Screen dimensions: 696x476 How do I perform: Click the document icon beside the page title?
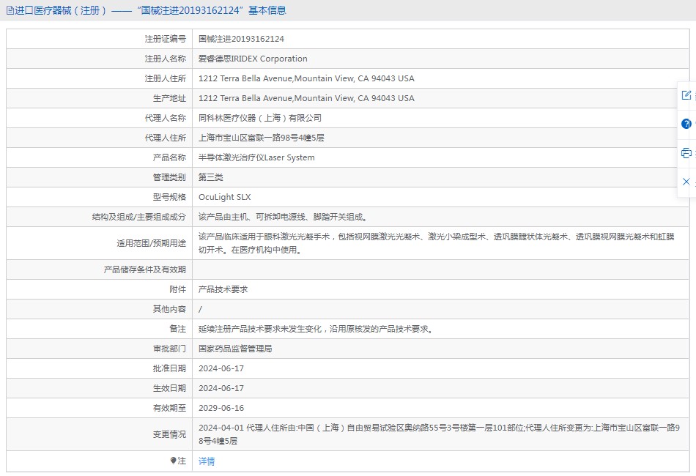coord(10,11)
